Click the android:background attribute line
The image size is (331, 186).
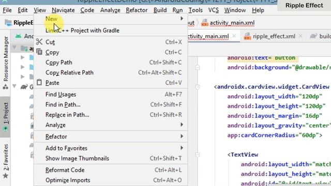coord(279,67)
